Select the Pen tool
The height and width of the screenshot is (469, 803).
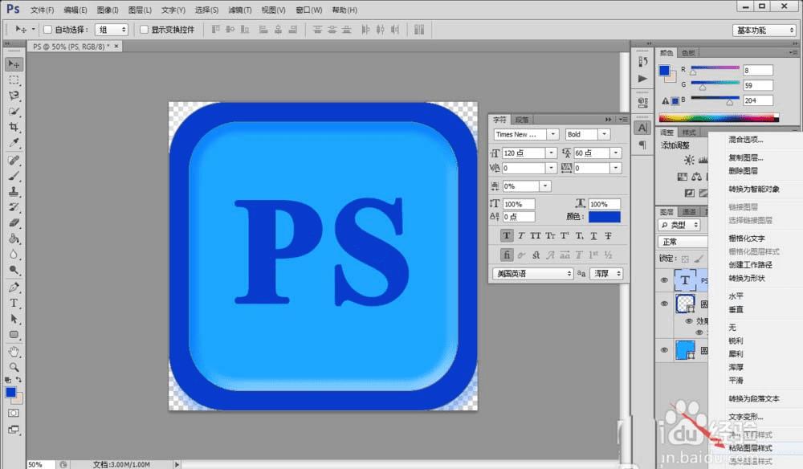pyautogui.click(x=14, y=288)
